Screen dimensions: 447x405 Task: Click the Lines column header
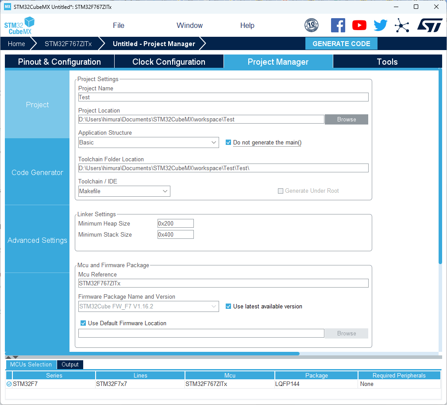(x=140, y=375)
